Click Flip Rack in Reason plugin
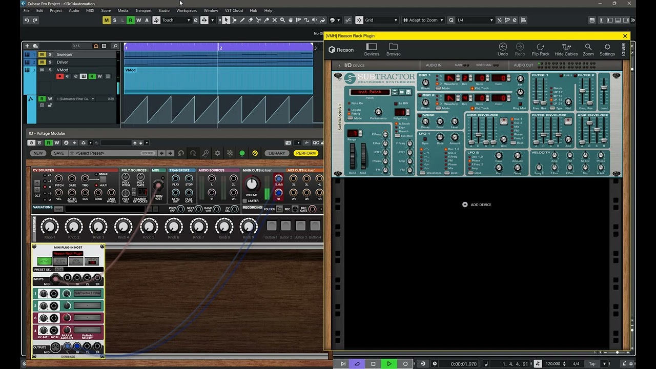The height and width of the screenshot is (369, 656). click(540, 49)
